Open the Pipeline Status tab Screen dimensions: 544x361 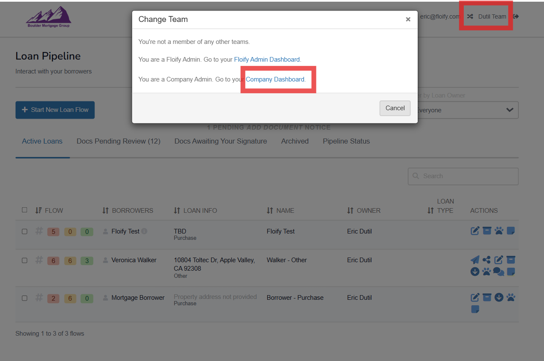click(346, 141)
